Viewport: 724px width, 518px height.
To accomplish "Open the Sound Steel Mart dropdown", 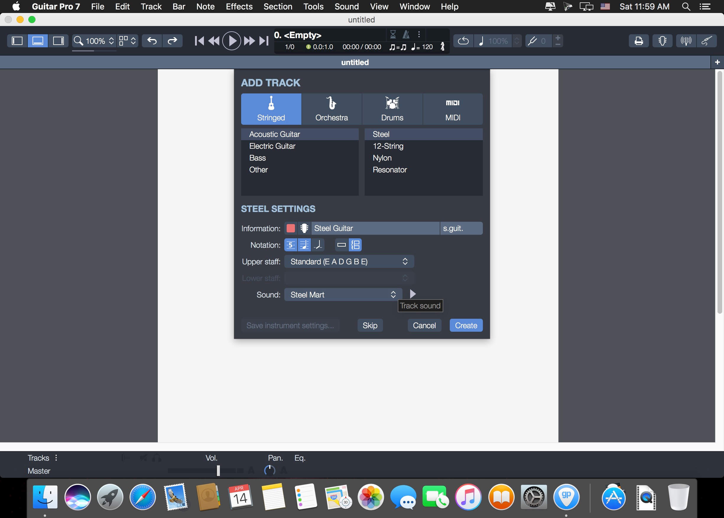I will tap(343, 295).
